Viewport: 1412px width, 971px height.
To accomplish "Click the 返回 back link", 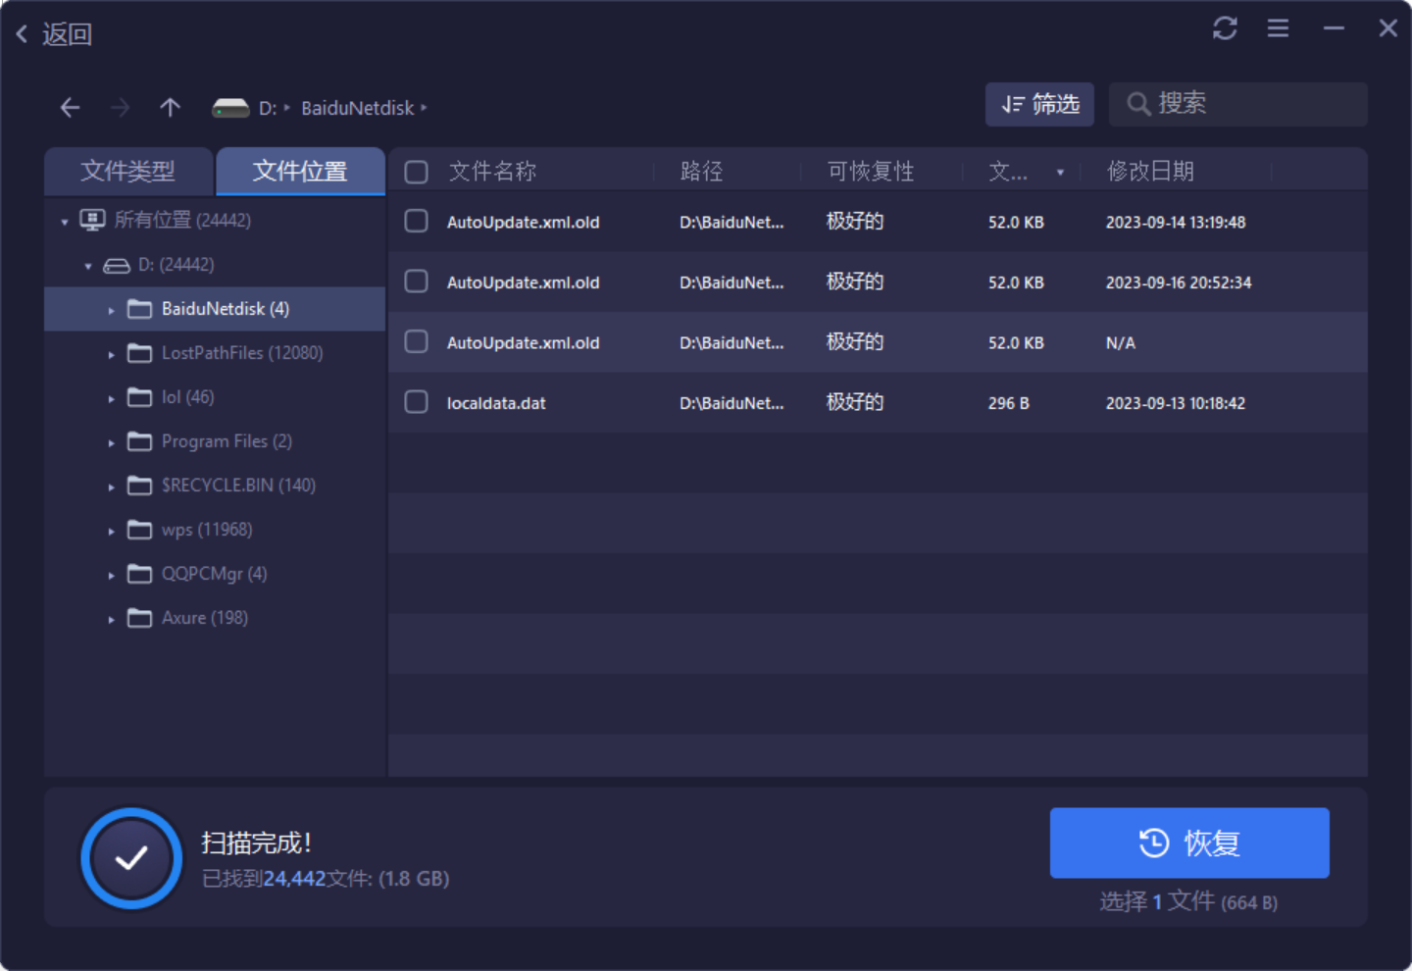I will coord(67,34).
